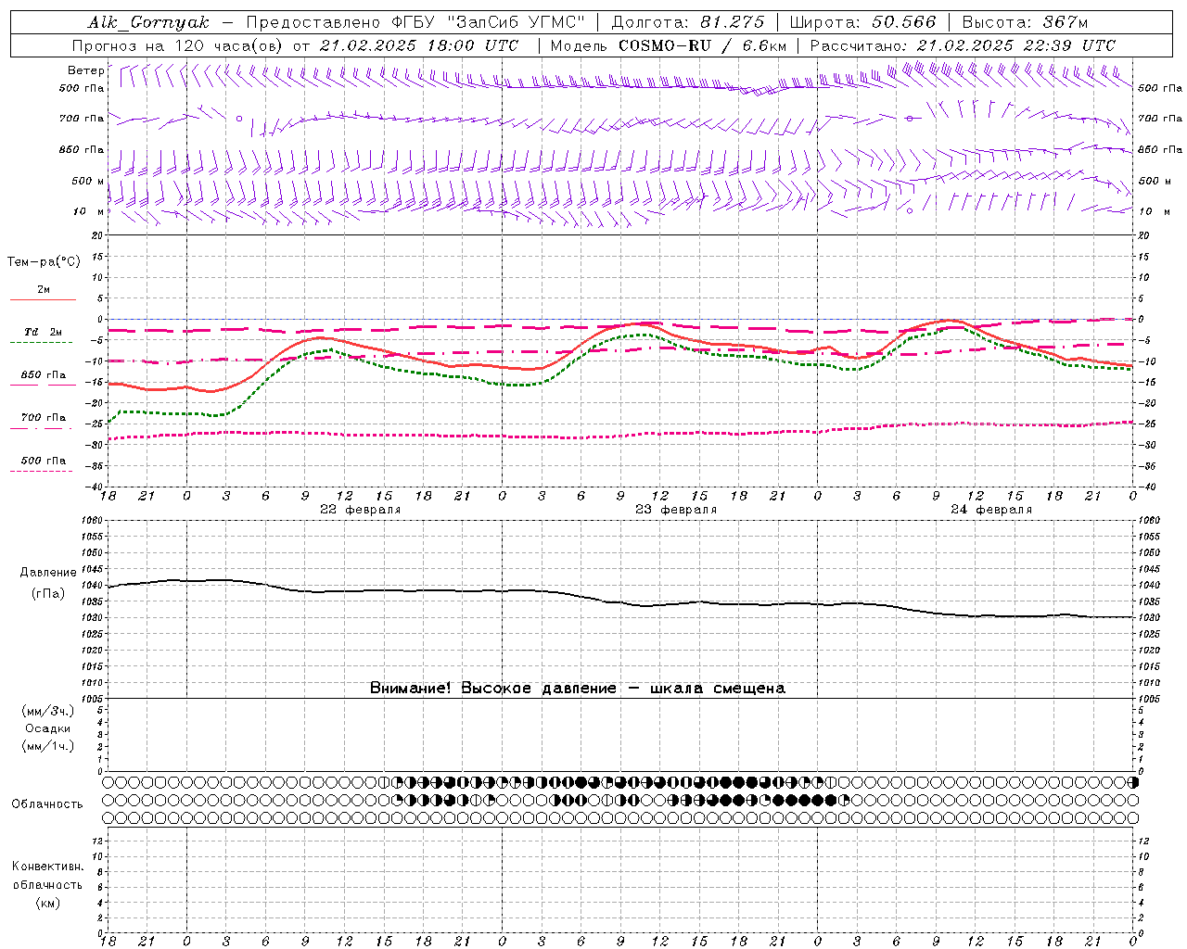Select the (мм/3ч.) precipitation unit label
This screenshot has height=949, width=1187.
48,711
